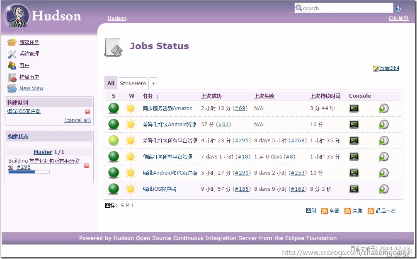The width and height of the screenshot is (417, 259).
Task: Open the 图例 legend link
Action: point(311,211)
